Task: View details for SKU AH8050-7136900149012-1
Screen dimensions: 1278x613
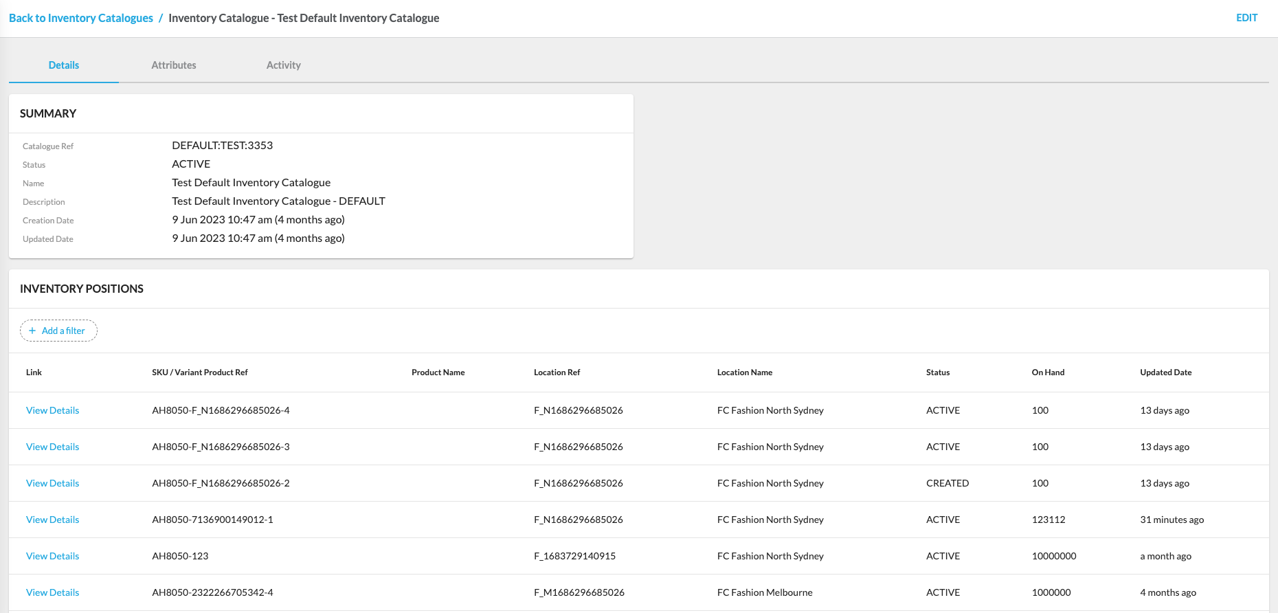Action: [52, 520]
